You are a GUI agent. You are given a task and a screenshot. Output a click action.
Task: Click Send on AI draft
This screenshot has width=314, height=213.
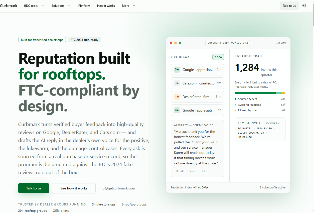tap(193, 171)
